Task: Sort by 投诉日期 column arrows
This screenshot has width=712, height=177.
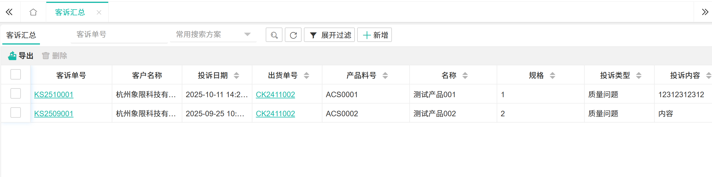Action: tap(236, 75)
